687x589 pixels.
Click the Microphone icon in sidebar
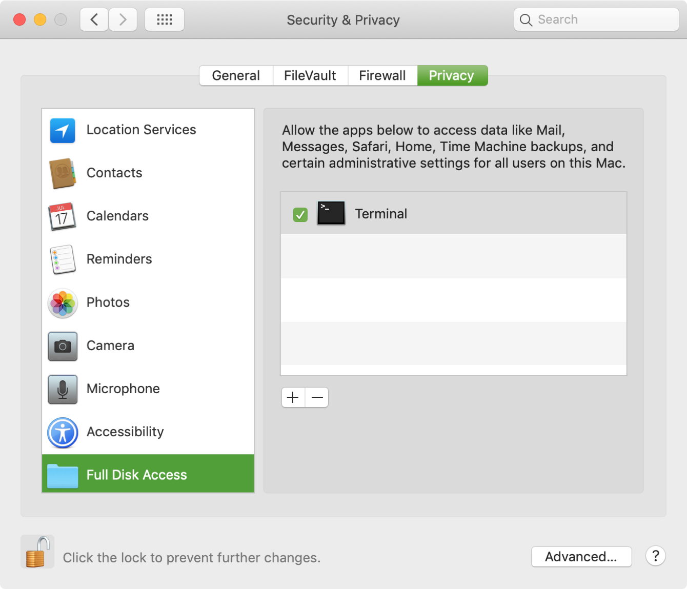click(x=63, y=389)
